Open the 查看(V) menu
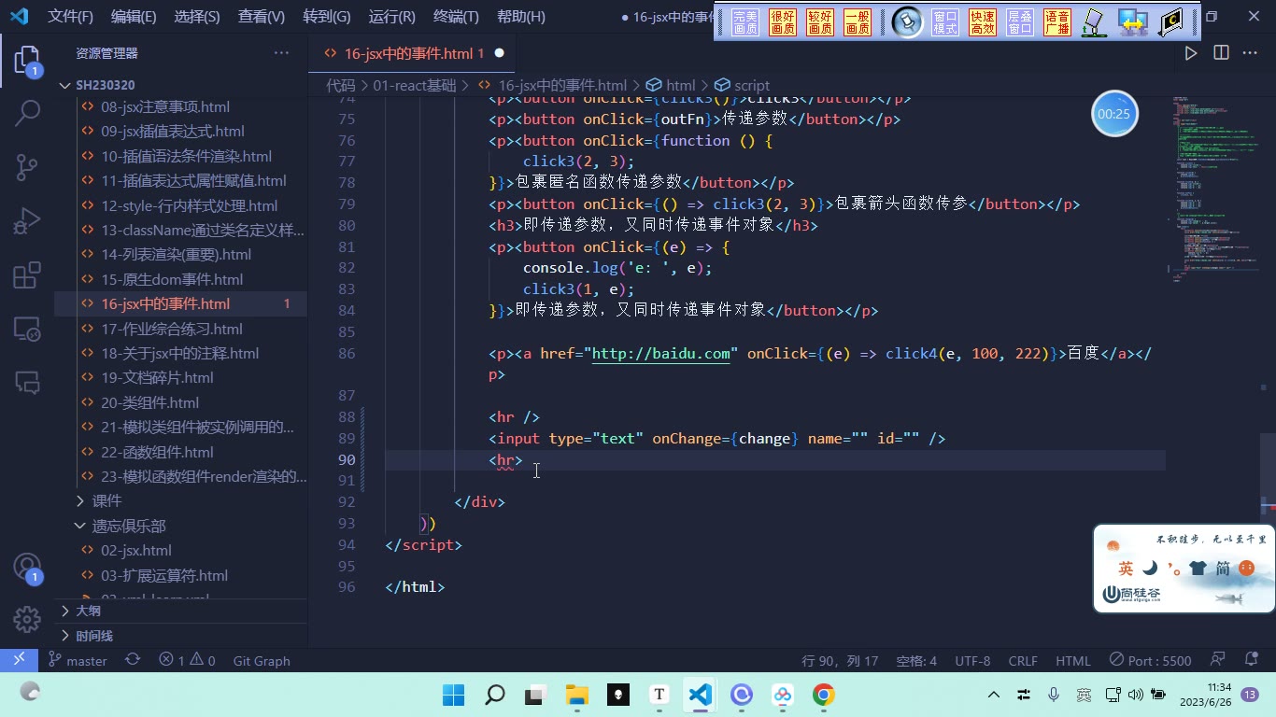Viewport: 1276px width, 717px height. pos(262,17)
